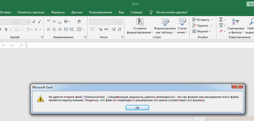
Task: Expand merge cells dropdown arrow
Action: pyautogui.click(x=83, y=29)
